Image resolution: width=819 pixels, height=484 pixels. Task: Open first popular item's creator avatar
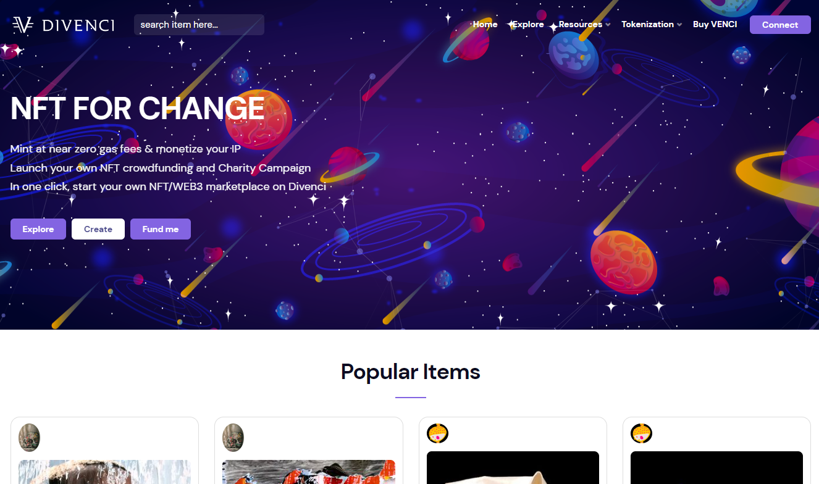[x=29, y=437]
